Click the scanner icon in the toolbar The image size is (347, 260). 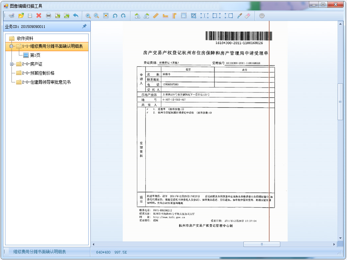[x=12, y=15]
